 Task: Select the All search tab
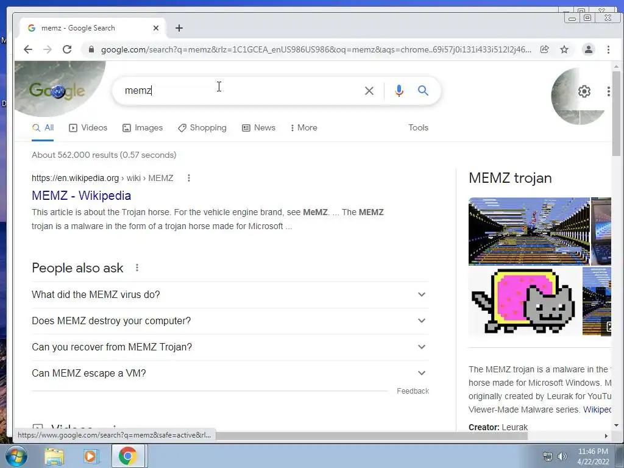pyautogui.click(x=43, y=128)
